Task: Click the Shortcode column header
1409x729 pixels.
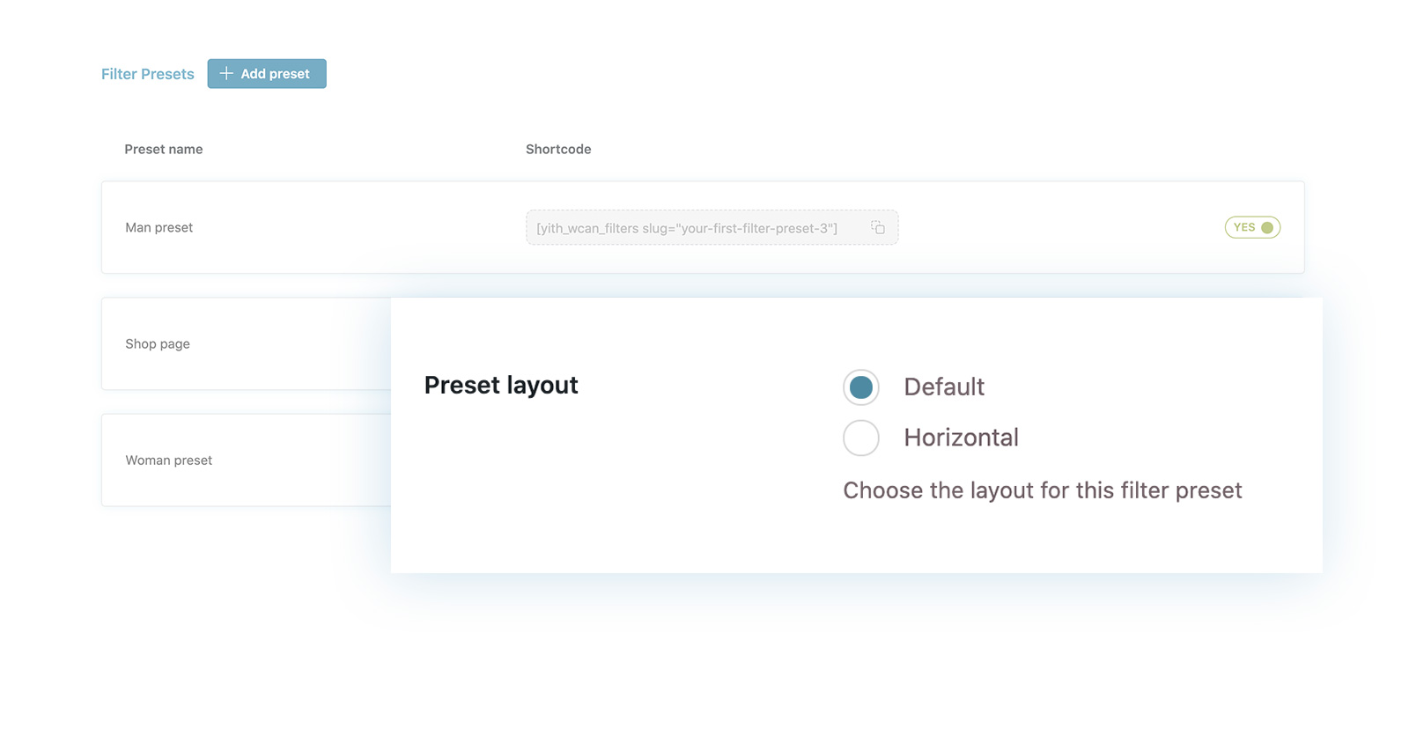Action: coord(558,149)
